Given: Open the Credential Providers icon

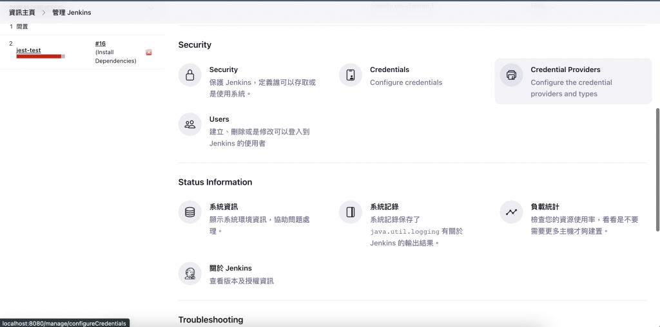Looking at the screenshot, I should coord(511,75).
